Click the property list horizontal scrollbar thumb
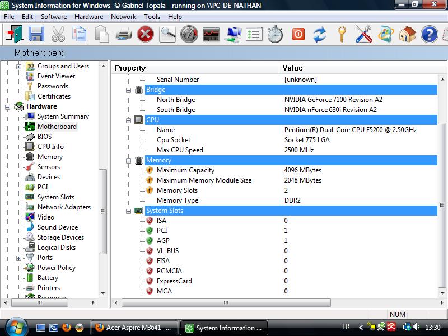448x336 pixels. 226,302
